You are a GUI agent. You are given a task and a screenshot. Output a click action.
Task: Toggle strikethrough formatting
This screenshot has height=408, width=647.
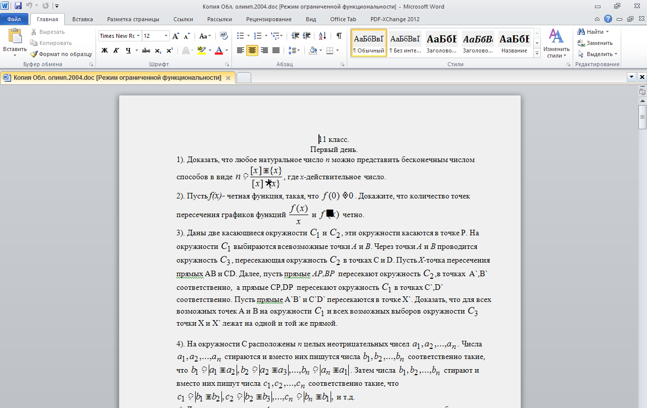coord(146,50)
